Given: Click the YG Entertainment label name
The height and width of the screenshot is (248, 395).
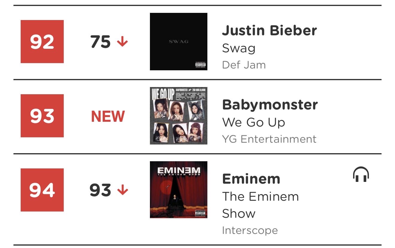Looking at the screenshot, I should [269, 139].
